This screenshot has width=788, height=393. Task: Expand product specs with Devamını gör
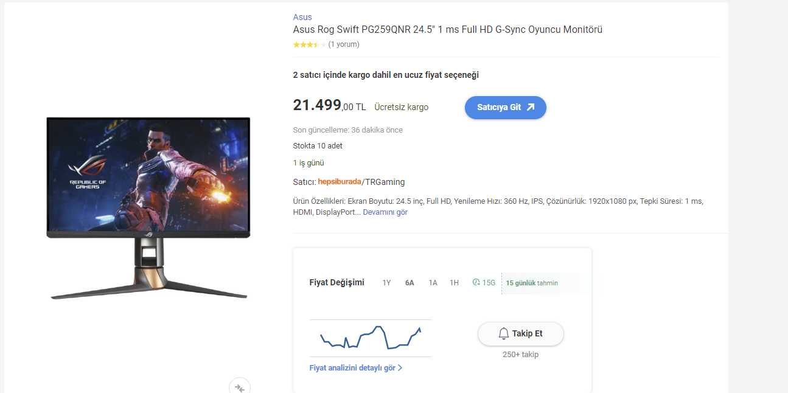(x=385, y=212)
